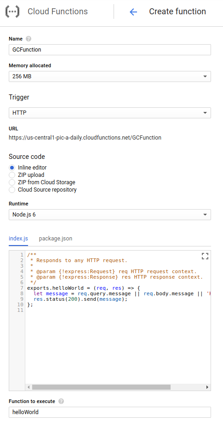Image resolution: width=223 pixels, height=427 pixels.
Task: Click the @param express:Request comment line
Action: point(114,271)
